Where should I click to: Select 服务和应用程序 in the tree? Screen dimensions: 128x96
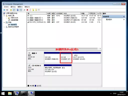point(13,27)
